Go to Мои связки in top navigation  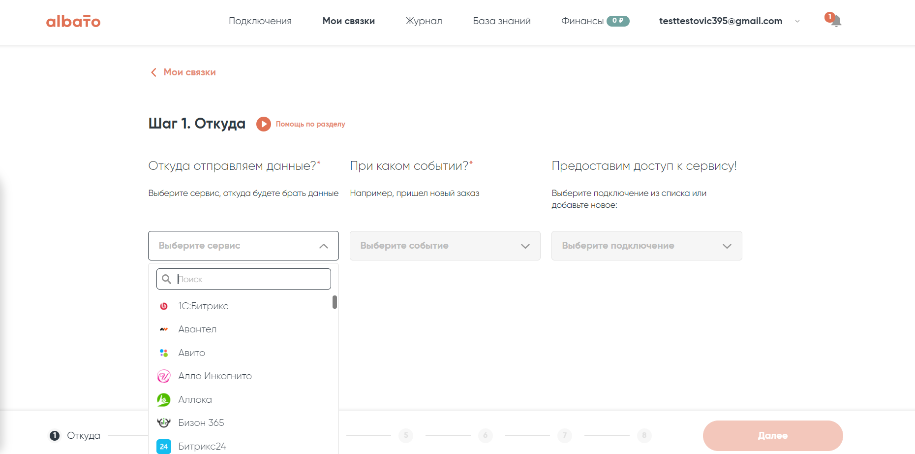pyautogui.click(x=349, y=21)
